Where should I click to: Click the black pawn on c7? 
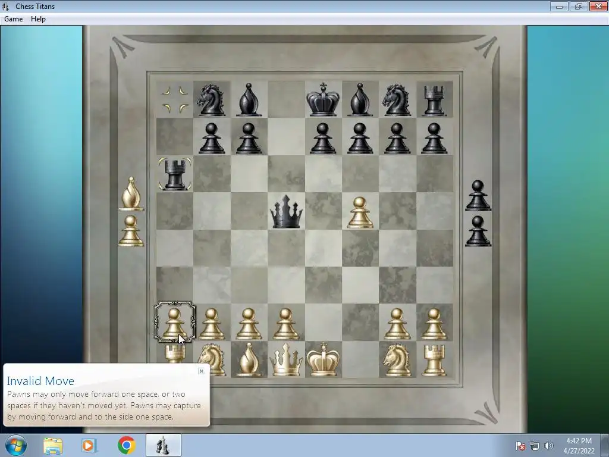[249, 138]
